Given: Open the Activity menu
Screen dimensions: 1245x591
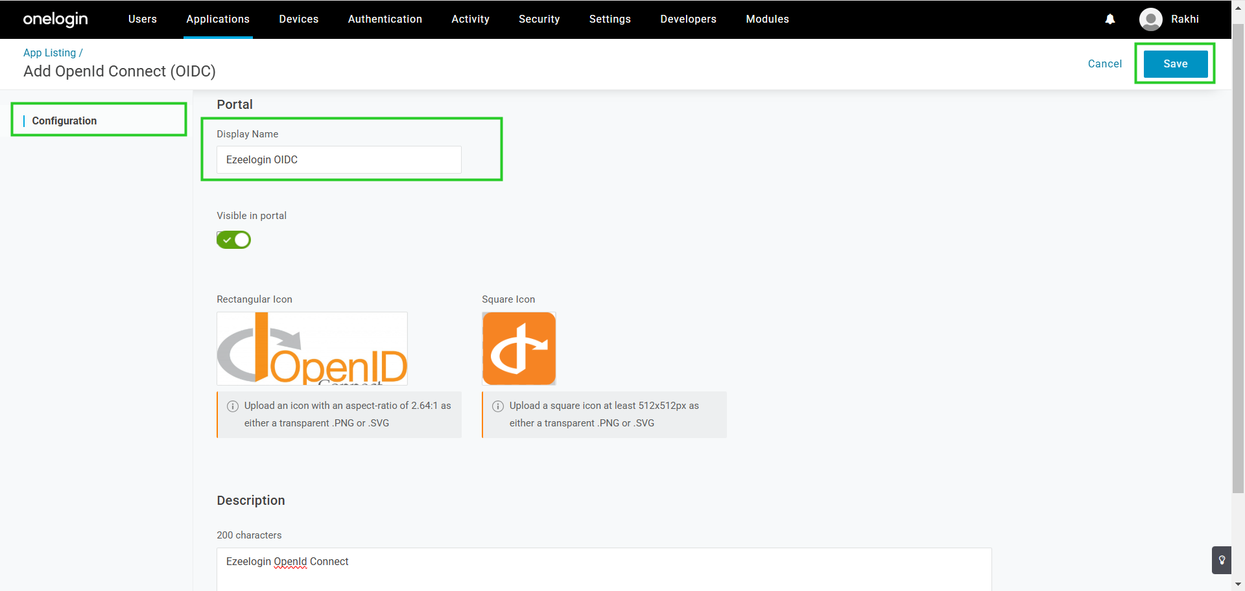Looking at the screenshot, I should click(471, 19).
